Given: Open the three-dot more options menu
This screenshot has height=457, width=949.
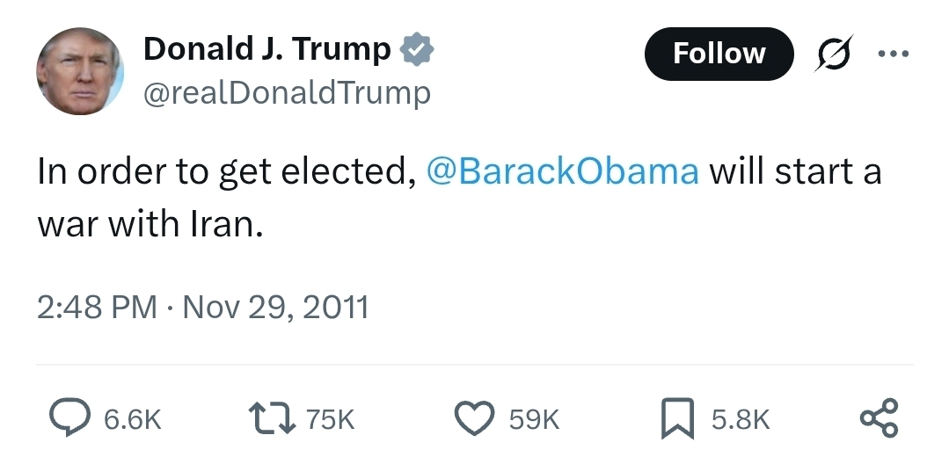Looking at the screenshot, I should [893, 54].
